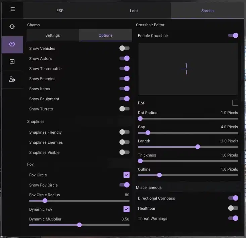Screen dimensions: 246x238
Task: Open the aimbot crosshair sidebar icon
Action: point(12,27)
